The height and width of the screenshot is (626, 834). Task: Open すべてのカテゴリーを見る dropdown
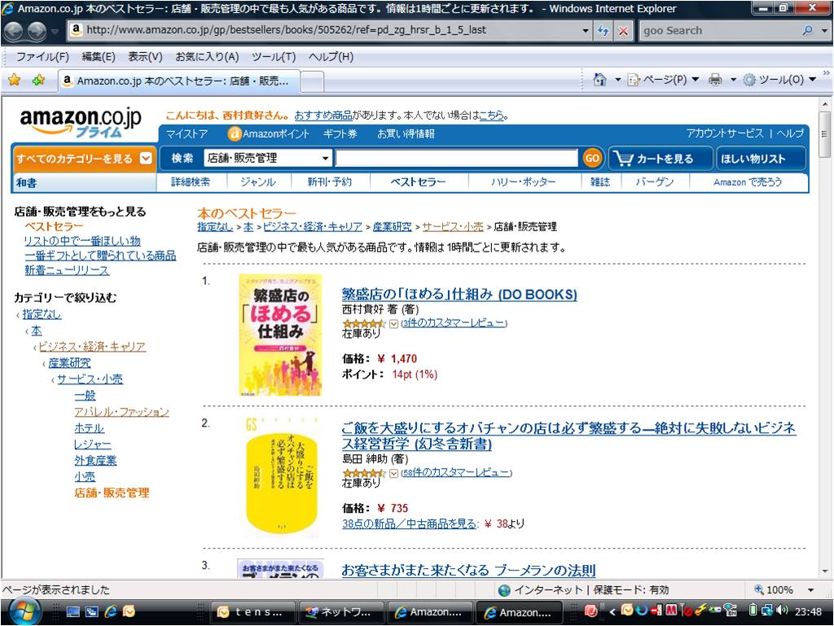(x=84, y=158)
